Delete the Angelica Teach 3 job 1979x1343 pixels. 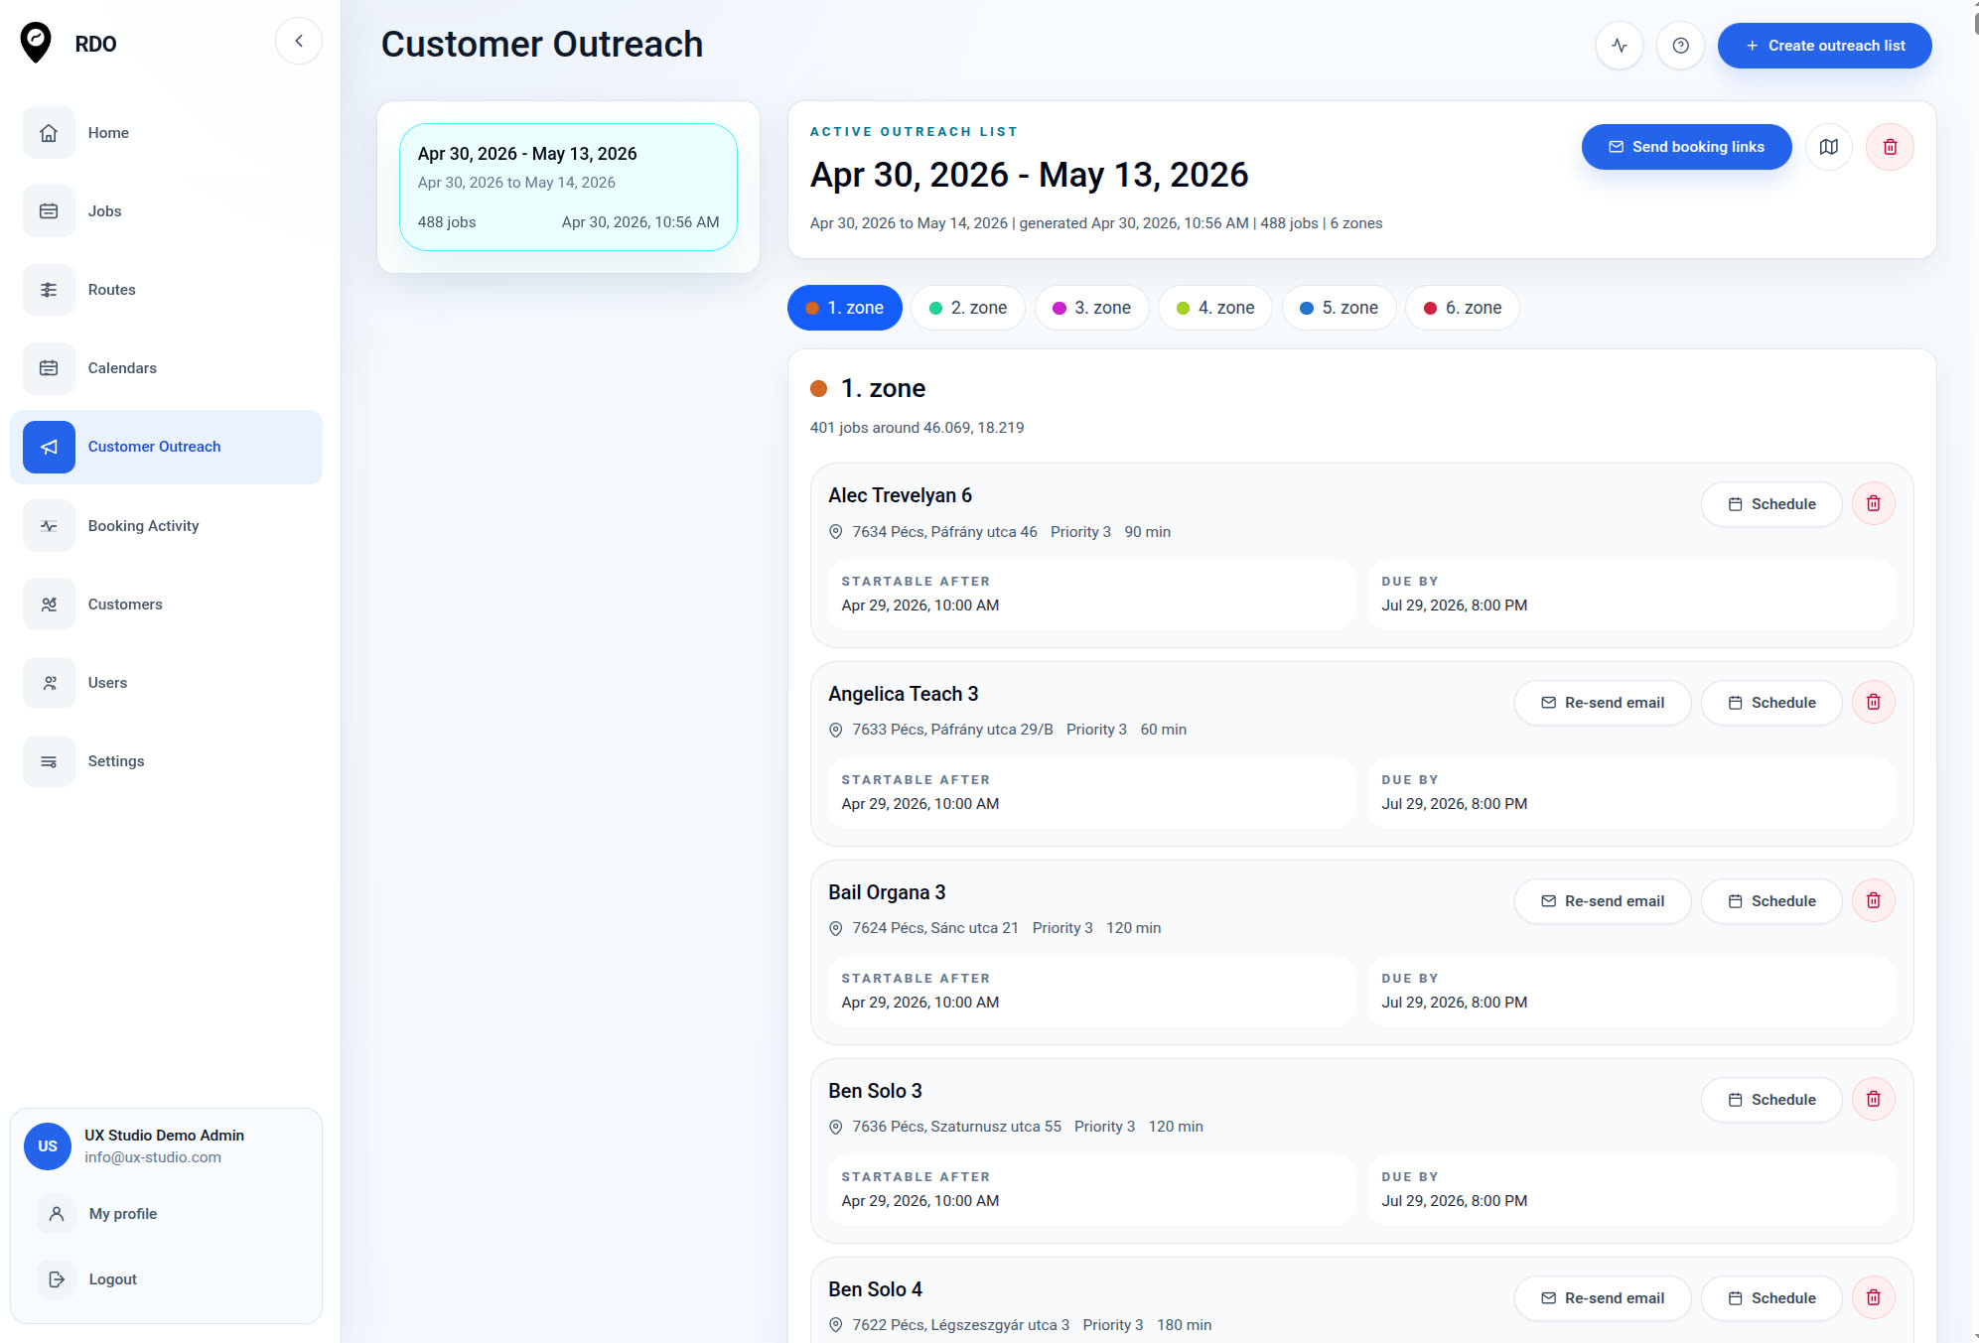coord(1873,703)
